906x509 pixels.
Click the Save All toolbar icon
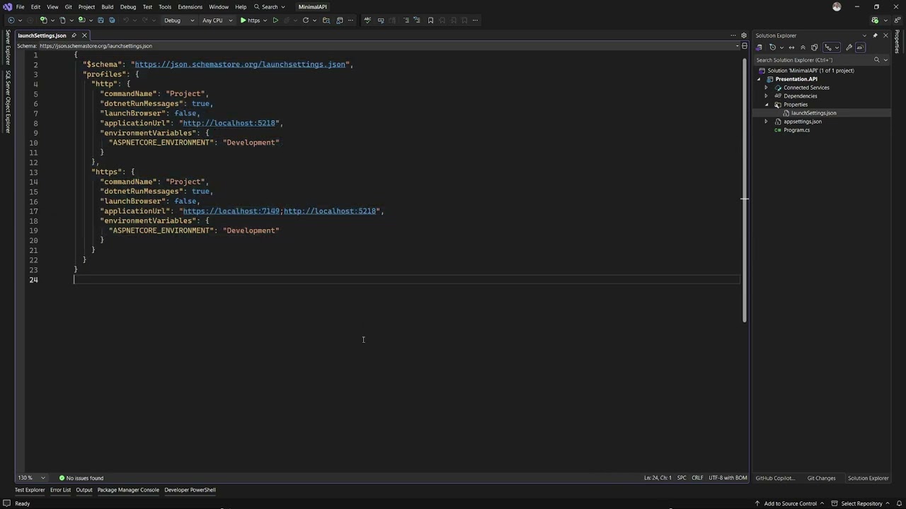[x=112, y=21]
